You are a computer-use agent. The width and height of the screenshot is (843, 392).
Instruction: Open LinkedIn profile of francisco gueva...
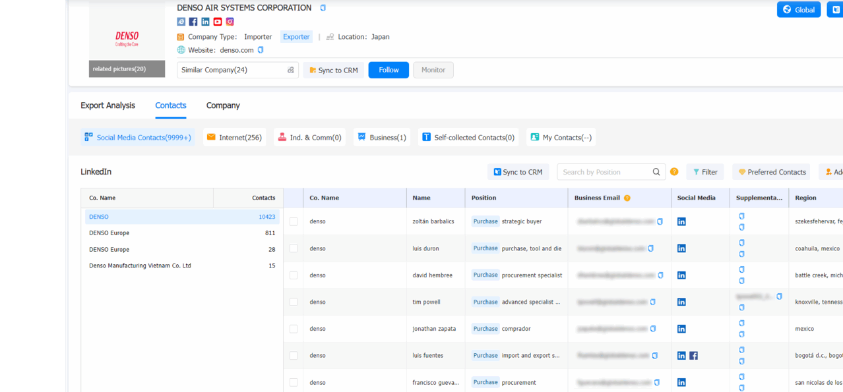(x=681, y=382)
